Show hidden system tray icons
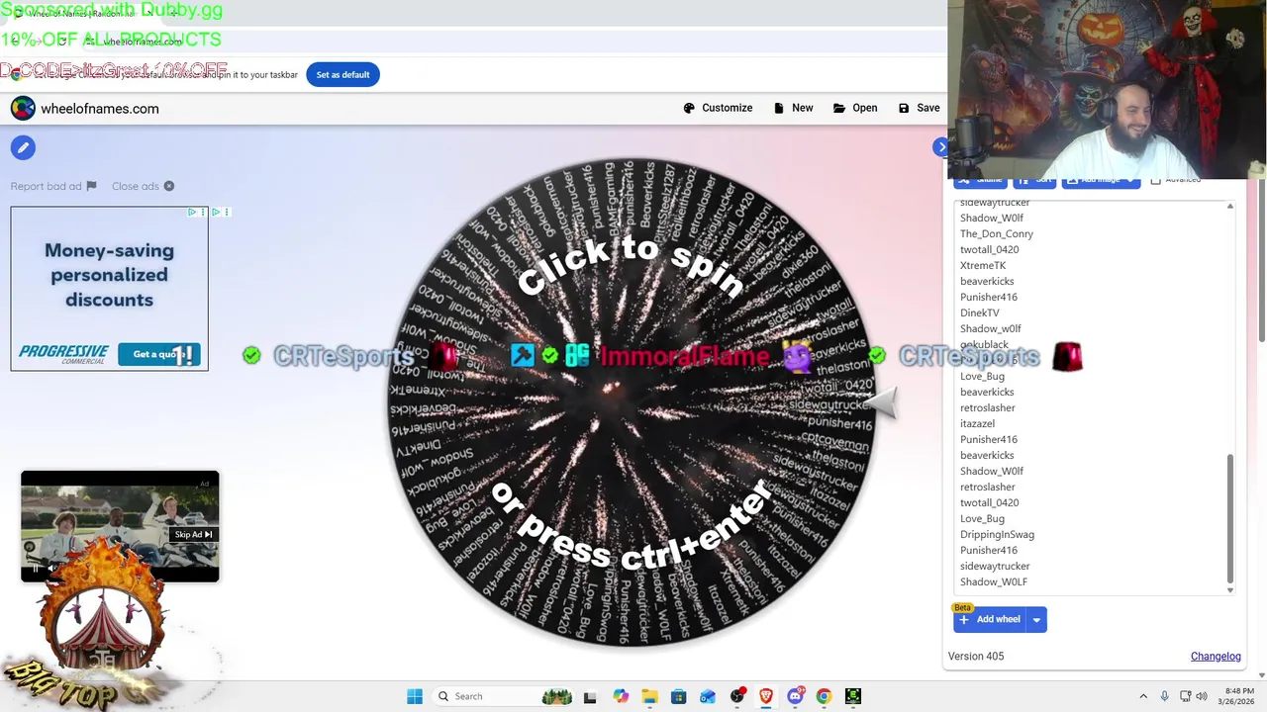The height and width of the screenshot is (712, 1267). point(1143,696)
